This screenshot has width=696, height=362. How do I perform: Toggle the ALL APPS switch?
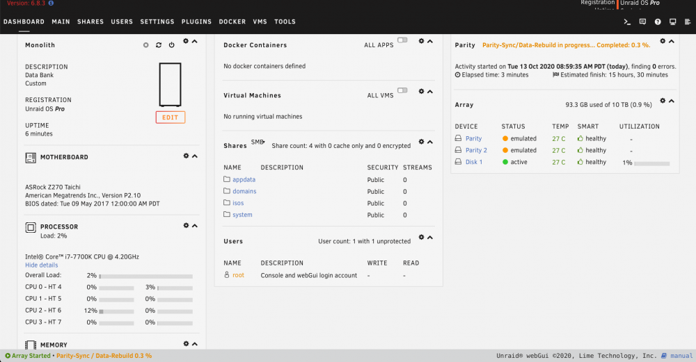[x=402, y=40]
